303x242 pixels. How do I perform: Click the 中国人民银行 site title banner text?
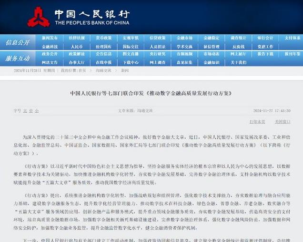[92, 14]
